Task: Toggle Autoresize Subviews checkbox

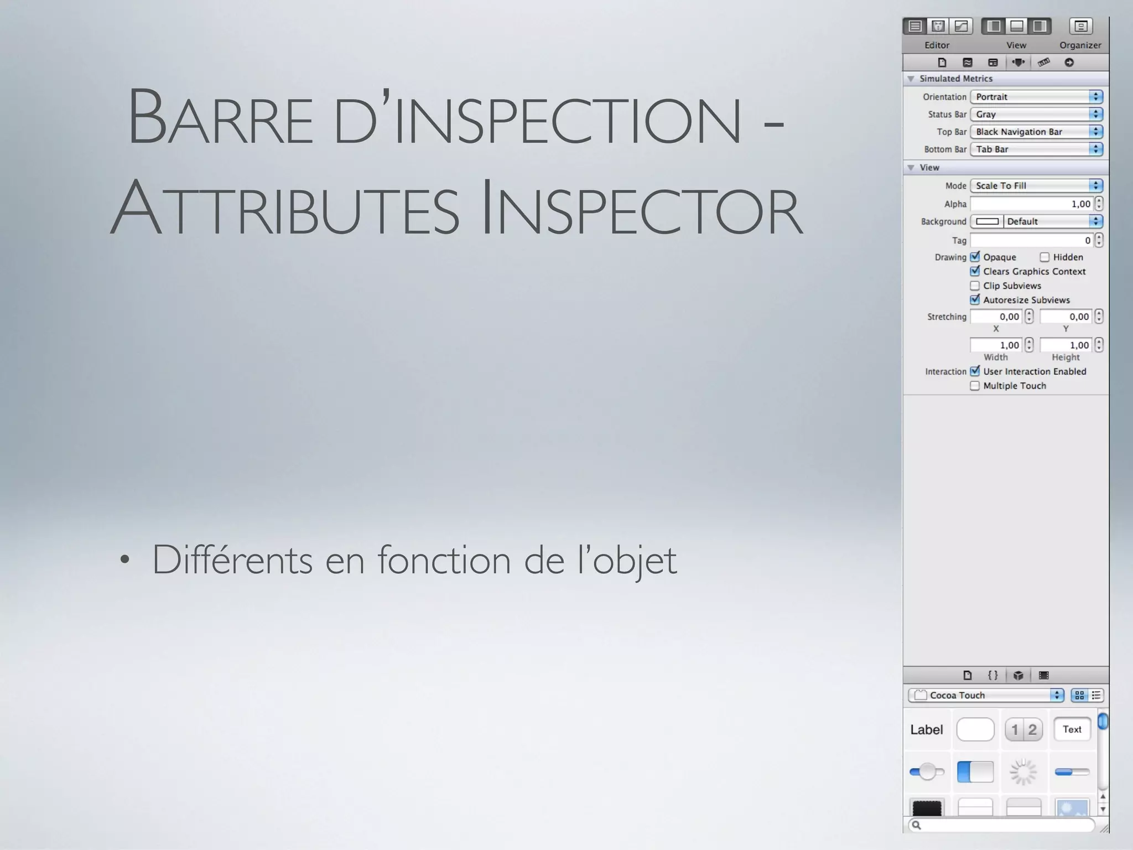Action: [x=975, y=300]
